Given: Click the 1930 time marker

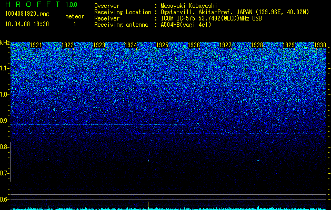Looking at the screenshot, I should tap(320, 45).
